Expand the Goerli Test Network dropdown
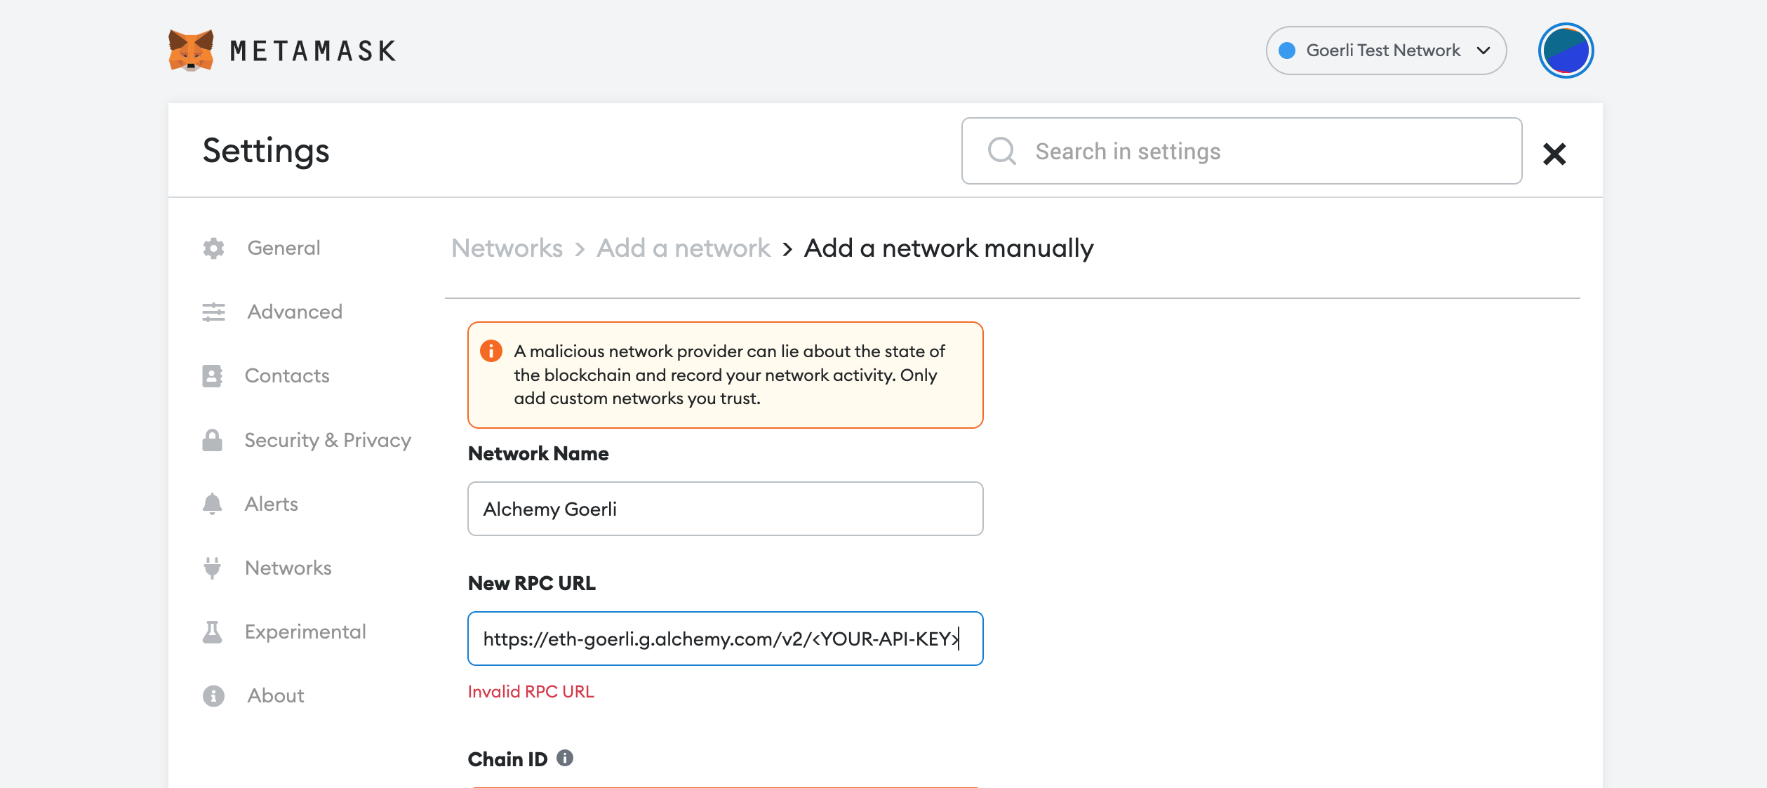This screenshot has height=788, width=1767. coord(1388,50)
